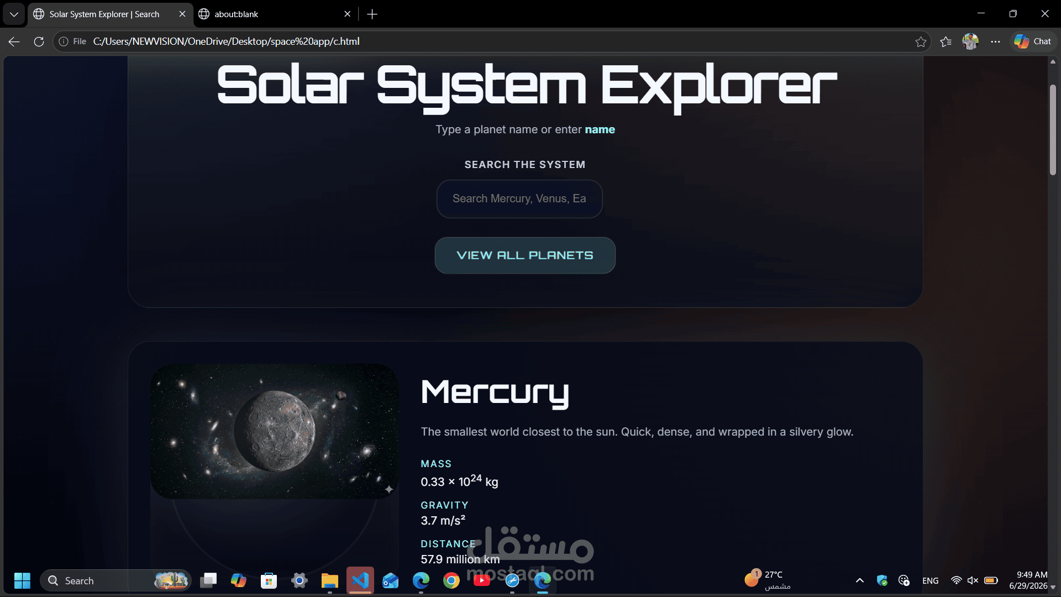This screenshot has height=597, width=1061.
Task: Open the weather widget showing 27°C
Action: (768, 580)
